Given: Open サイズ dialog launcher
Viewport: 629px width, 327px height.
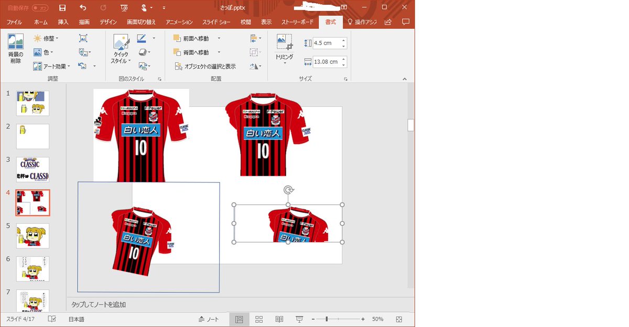Looking at the screenshot, I should coord(345,79).
